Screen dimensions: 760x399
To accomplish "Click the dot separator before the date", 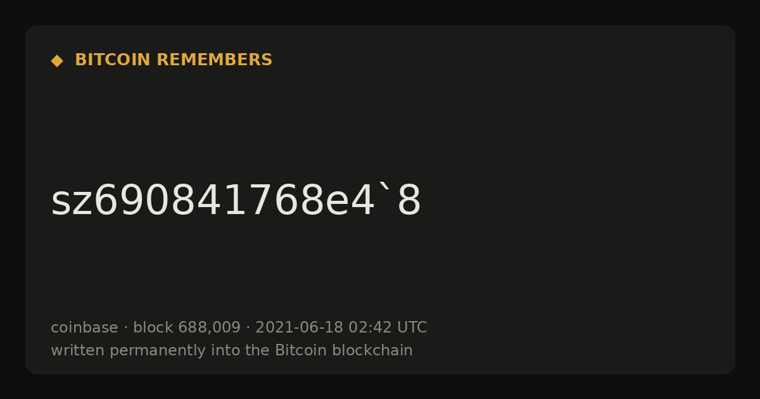I will pos(248,328).
